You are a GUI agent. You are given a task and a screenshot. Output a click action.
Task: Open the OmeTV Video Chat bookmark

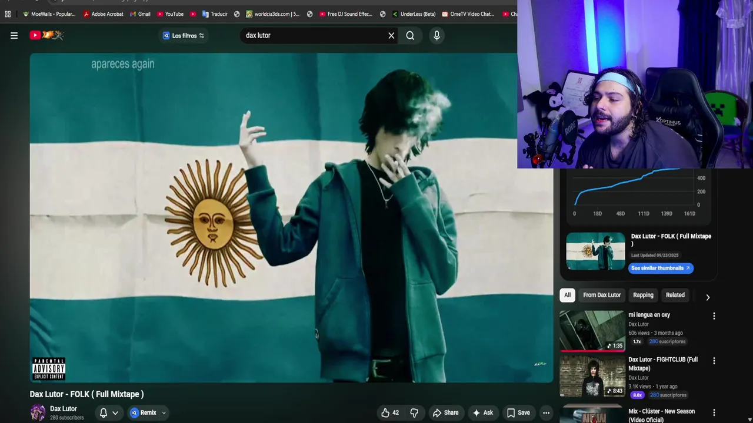click(468, 14)
